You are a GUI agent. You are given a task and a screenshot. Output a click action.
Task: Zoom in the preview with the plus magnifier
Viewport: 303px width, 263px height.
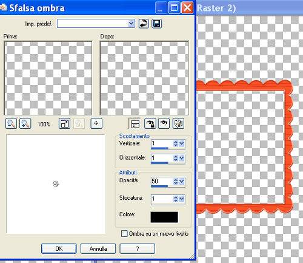coord(25,123)
